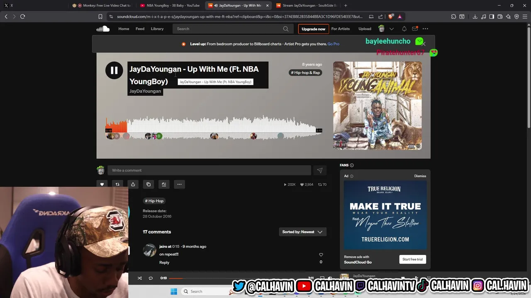Open the # Hip-Hop tag
The height and width of the screenshot is (298, 531).
tap(154, 201)
